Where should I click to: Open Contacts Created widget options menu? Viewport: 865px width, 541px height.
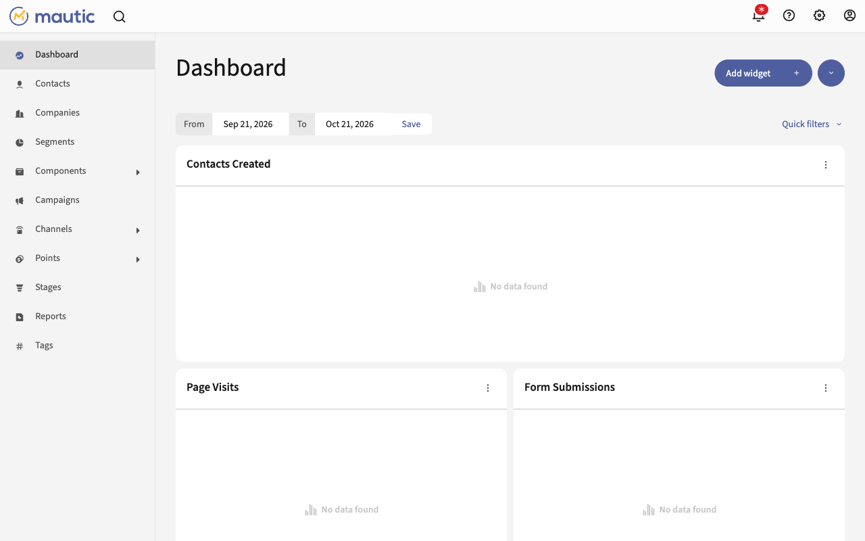[x=826, y=165]
